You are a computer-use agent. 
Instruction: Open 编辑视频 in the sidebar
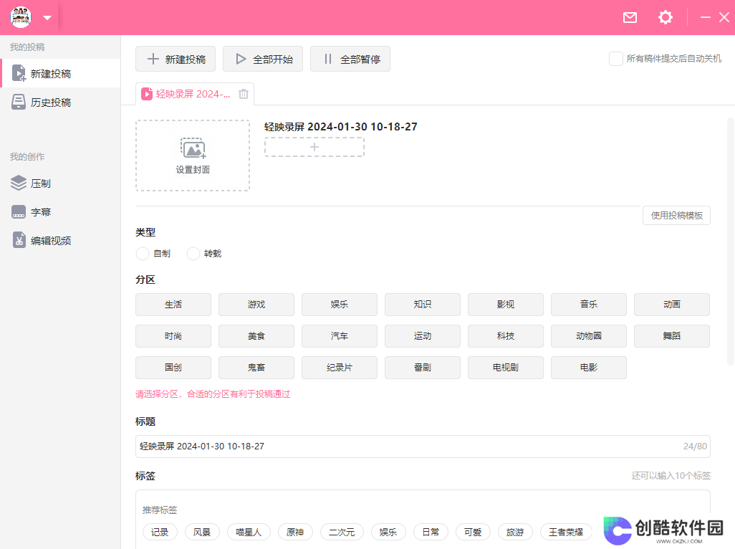click(x=61, y=241)
